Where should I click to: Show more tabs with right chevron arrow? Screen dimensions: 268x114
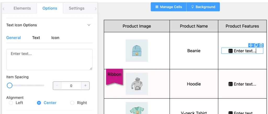[x=96, y=9]
